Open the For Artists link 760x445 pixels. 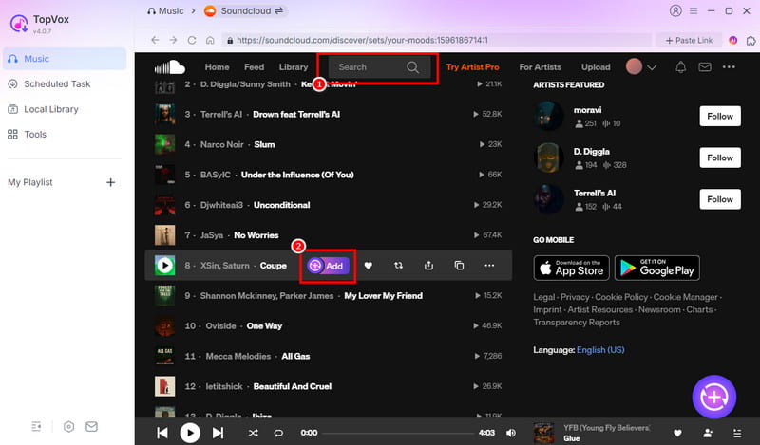click(540, 66)
